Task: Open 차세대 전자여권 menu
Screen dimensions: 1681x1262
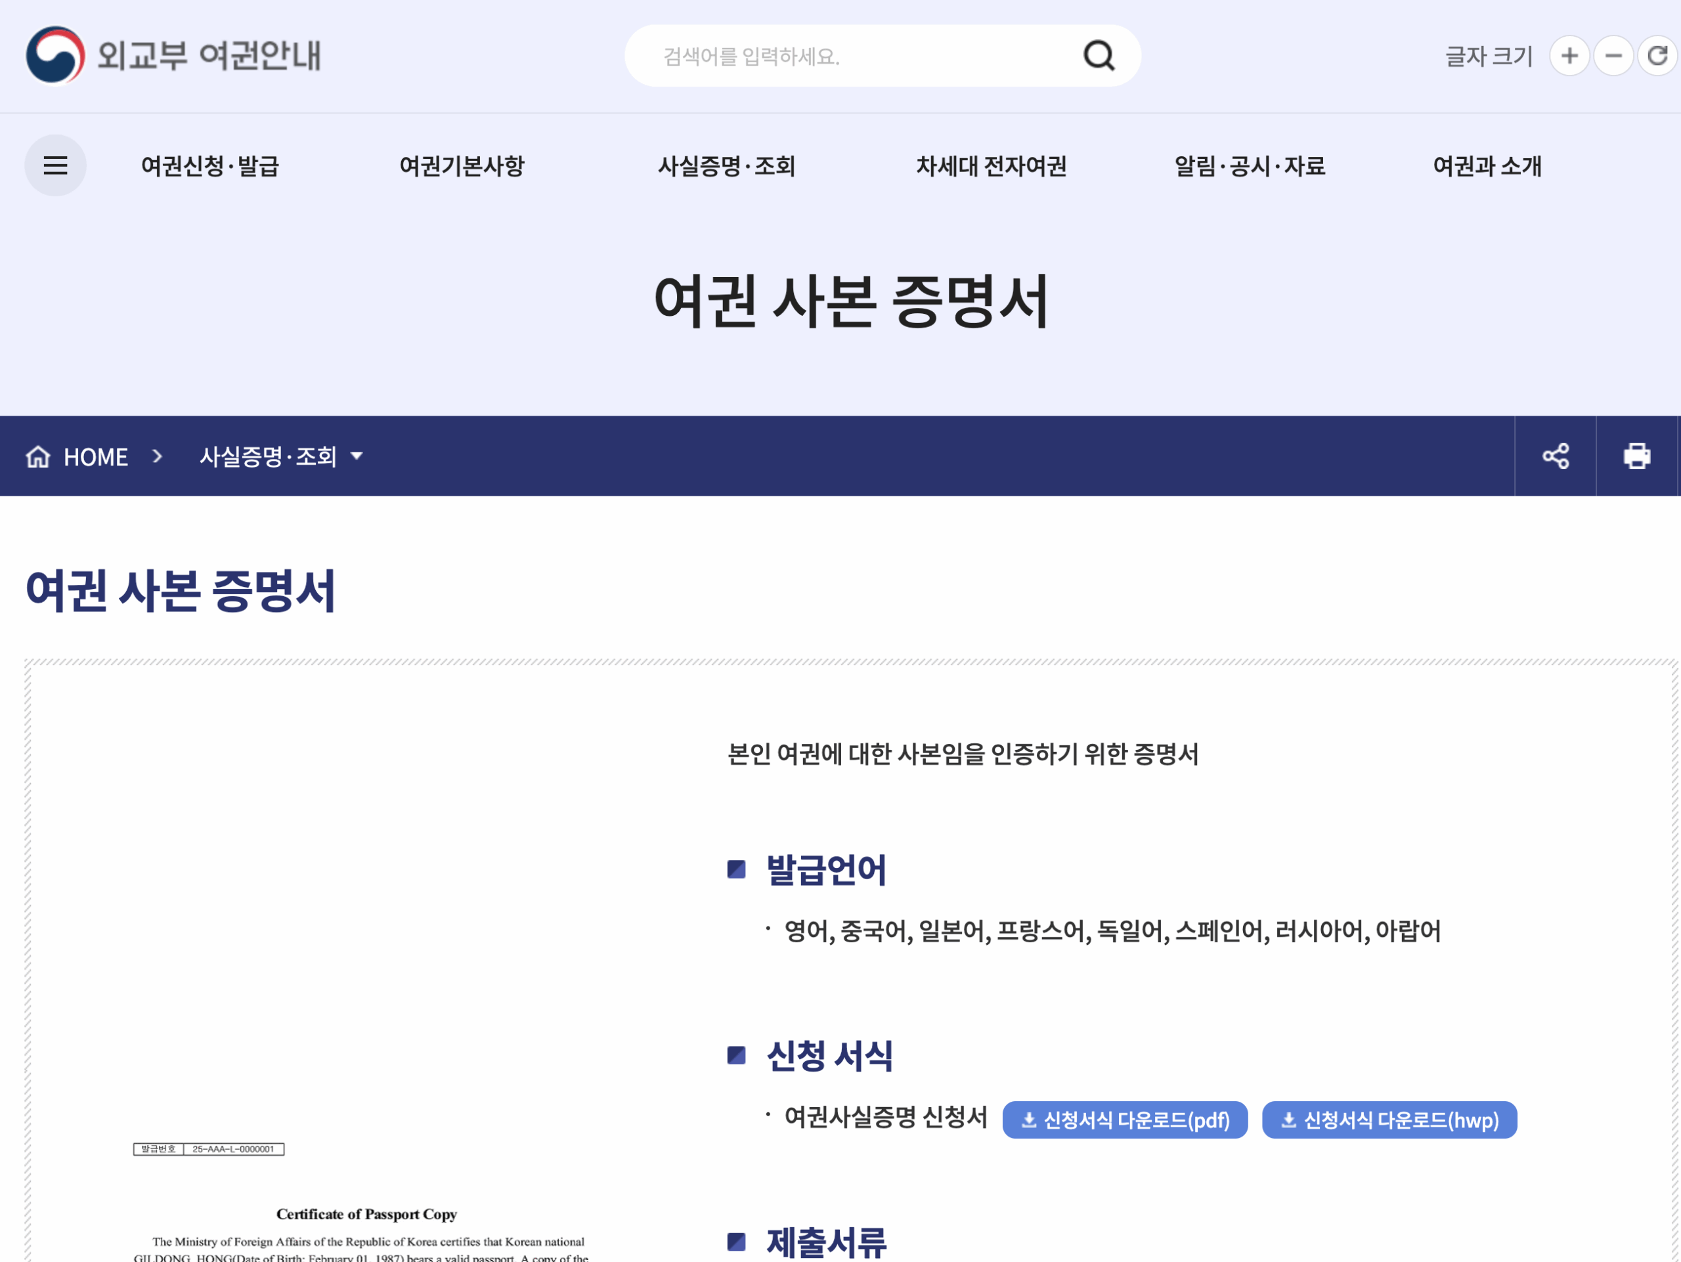Action: point(991,165)
